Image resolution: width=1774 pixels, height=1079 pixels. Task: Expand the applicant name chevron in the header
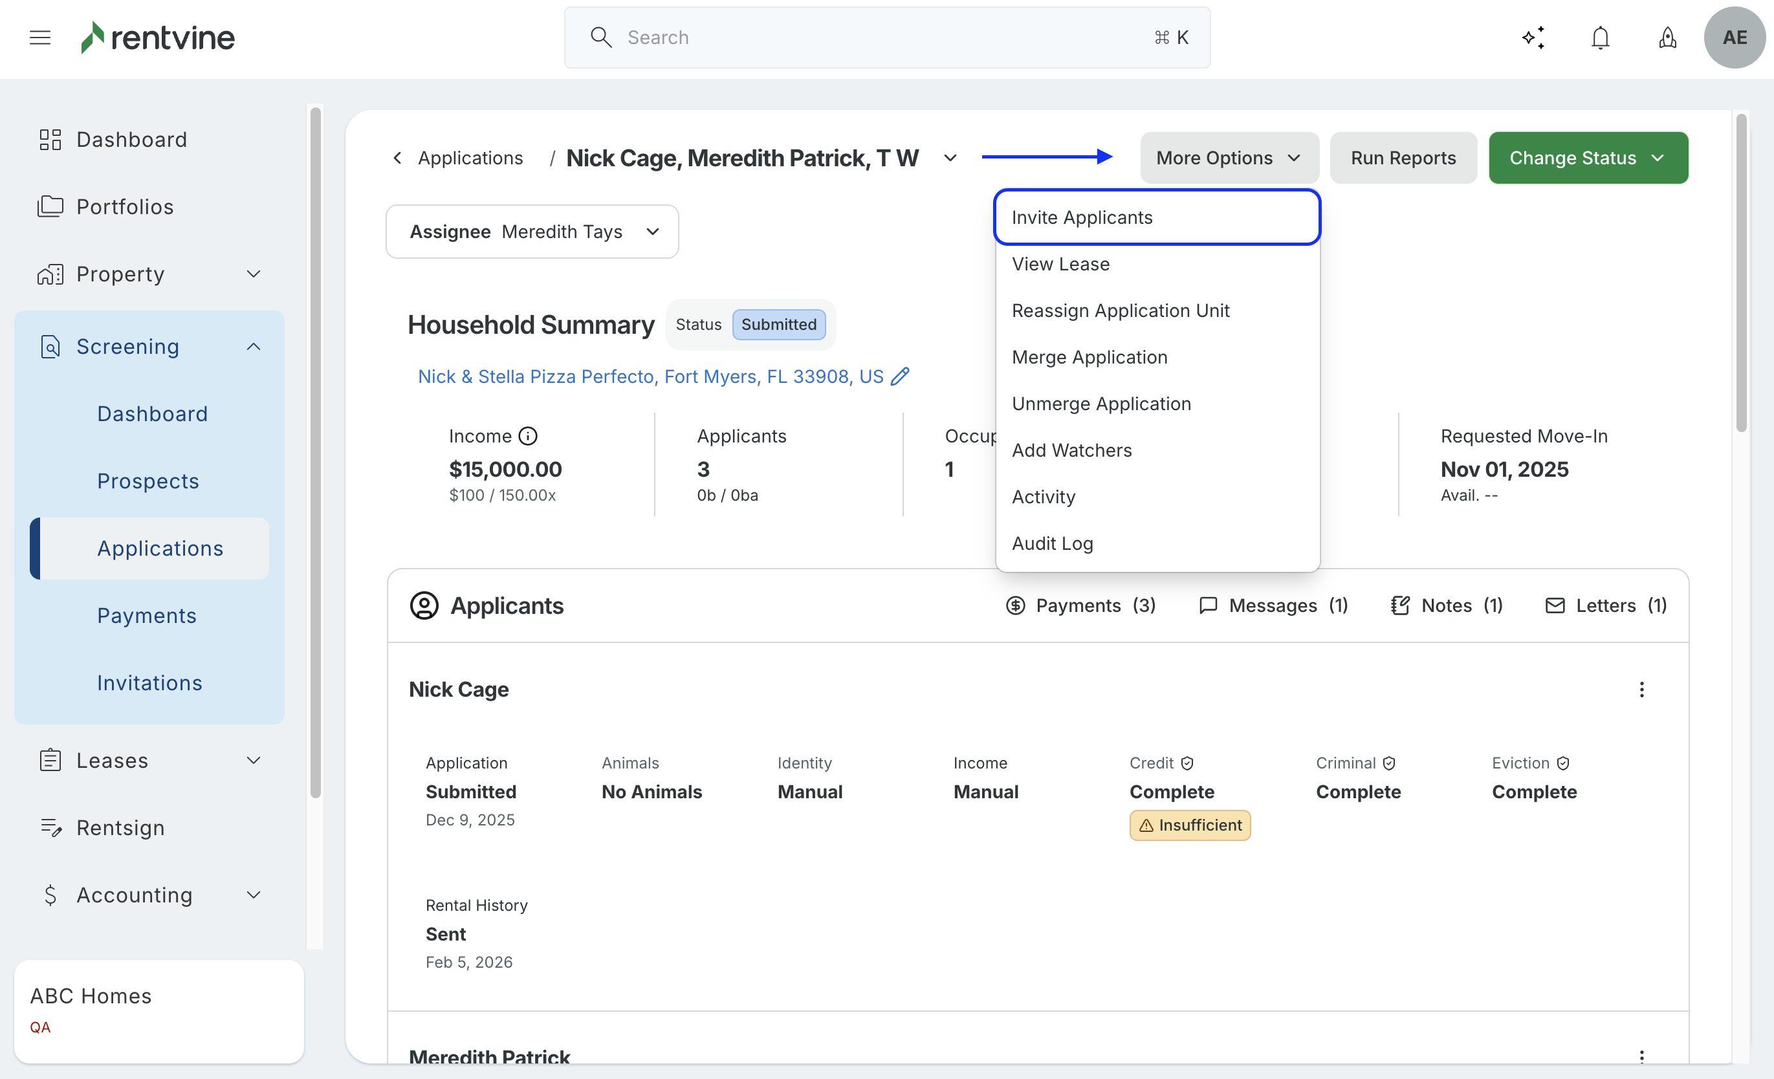click(x=950, y=158)
